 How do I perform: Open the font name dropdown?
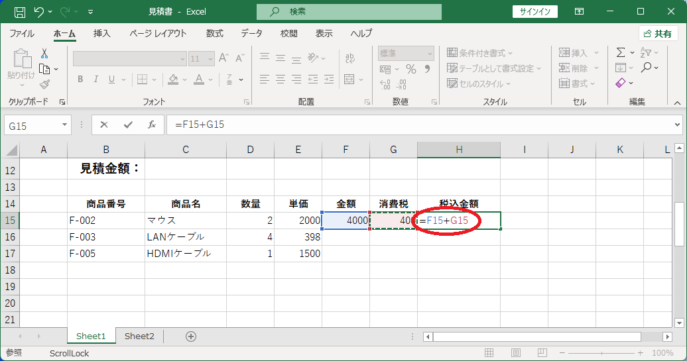[x=183, y=59]
